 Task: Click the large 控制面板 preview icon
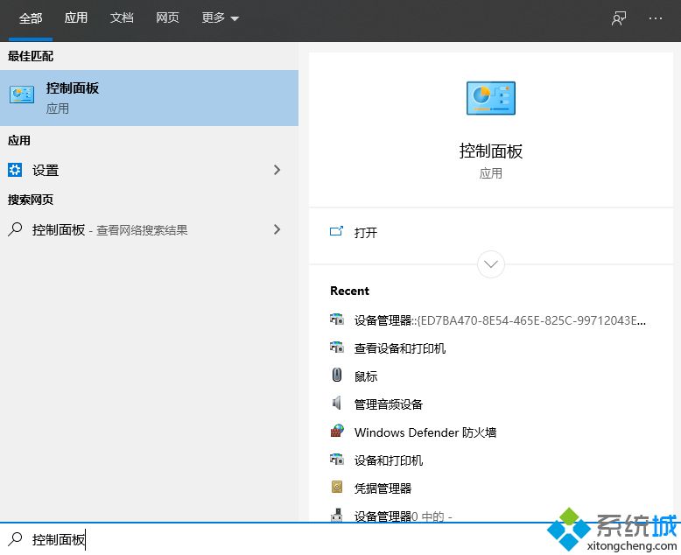click(491, 98)
